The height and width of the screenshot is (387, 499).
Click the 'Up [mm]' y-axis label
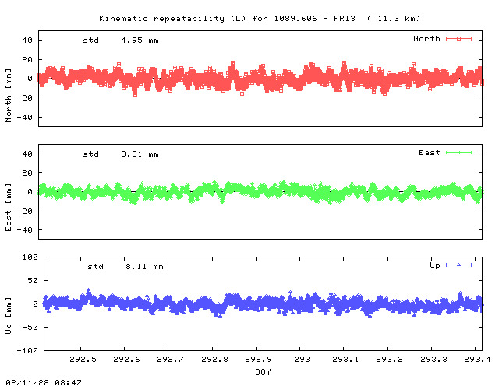pos(9,316)
